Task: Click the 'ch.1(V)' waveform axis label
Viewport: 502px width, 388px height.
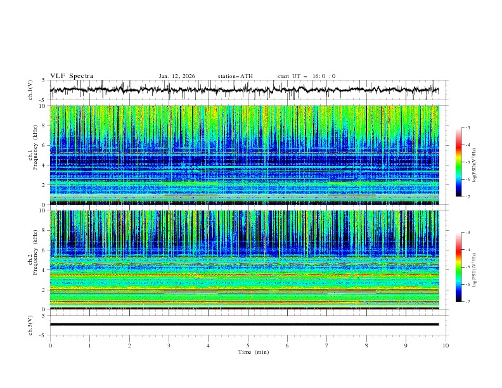Action: tap(30, 90)
